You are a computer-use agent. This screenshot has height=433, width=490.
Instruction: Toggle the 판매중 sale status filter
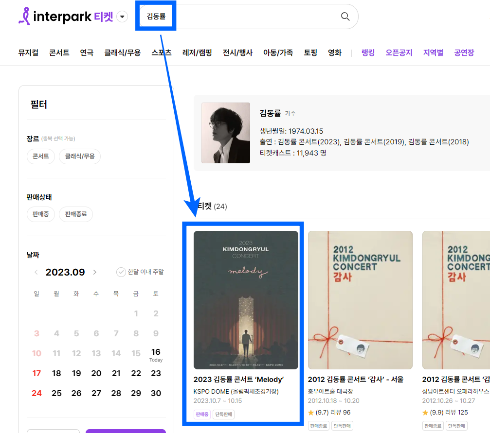[40, 214]
